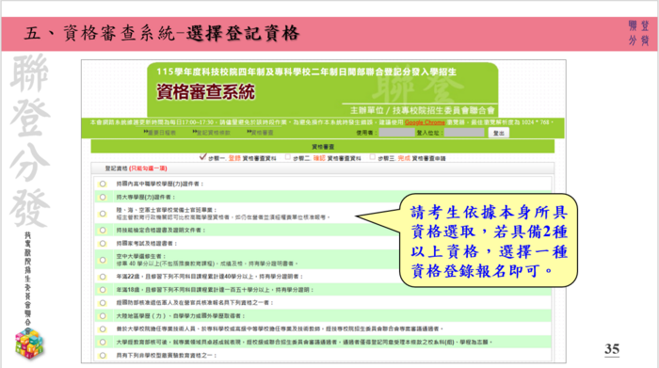The height and width of the screenshot is (368, 659).
Task: Select radio for 大陸地區學歷(力) option
Action: coord(103,316)
